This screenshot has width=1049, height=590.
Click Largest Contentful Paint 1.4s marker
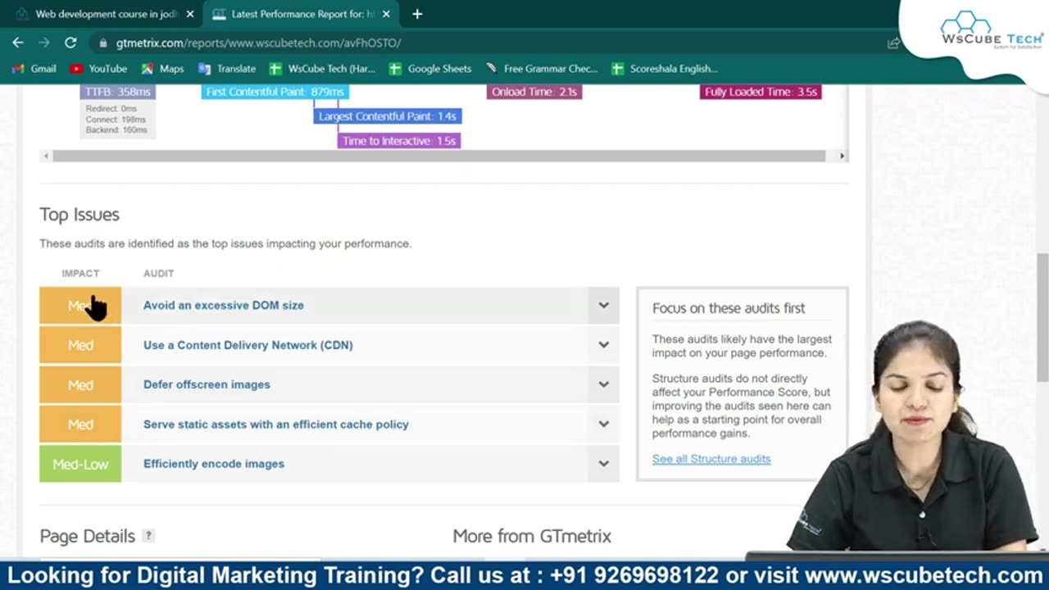pyautogui.click(x=388, y=116)
